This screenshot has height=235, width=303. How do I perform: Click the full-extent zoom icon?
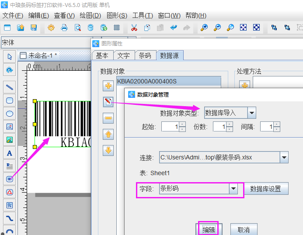click(256, 28)
